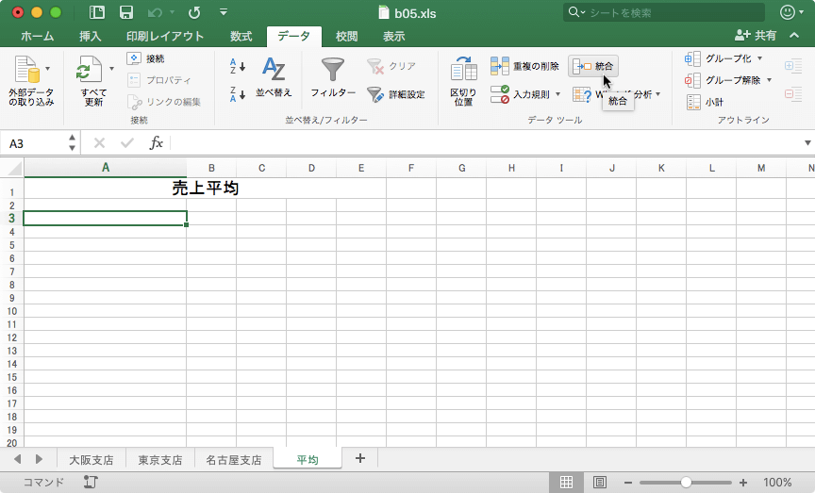Expand the グループ化 dropdown arrow
The image size is (815, 493).
[760, 58]
